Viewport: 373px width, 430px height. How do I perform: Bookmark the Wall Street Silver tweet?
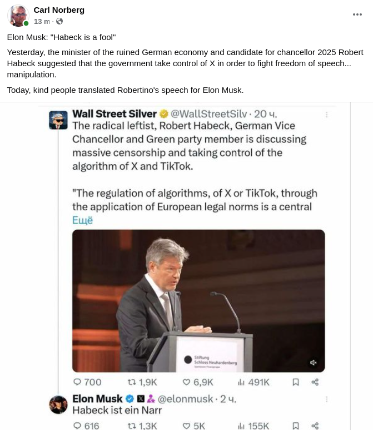coord(296,382)
